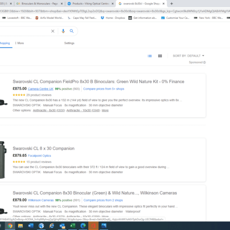This screenshot has height=230, width=230.
Task: Visit the Camera Centre UK seller link
Action: pyautogui.click(x=40, y=89)
